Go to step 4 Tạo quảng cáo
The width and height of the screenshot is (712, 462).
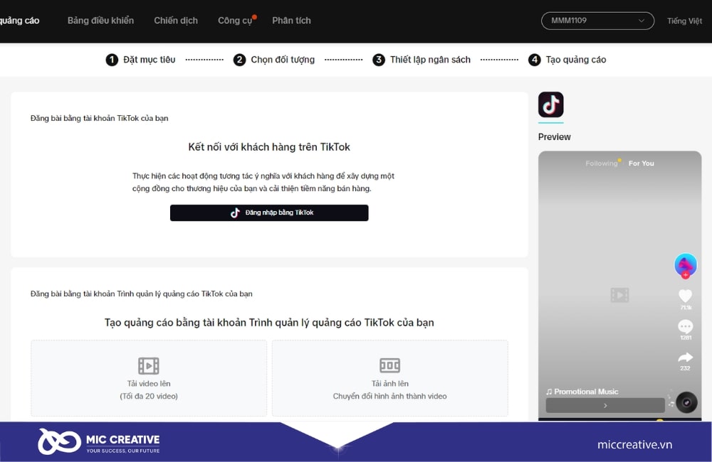(x=567, y=60)
